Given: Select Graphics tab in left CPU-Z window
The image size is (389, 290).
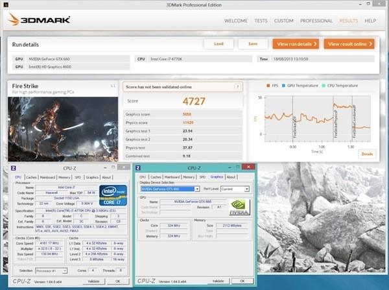Looking at the screenshot, I should [x=92, y=177].
